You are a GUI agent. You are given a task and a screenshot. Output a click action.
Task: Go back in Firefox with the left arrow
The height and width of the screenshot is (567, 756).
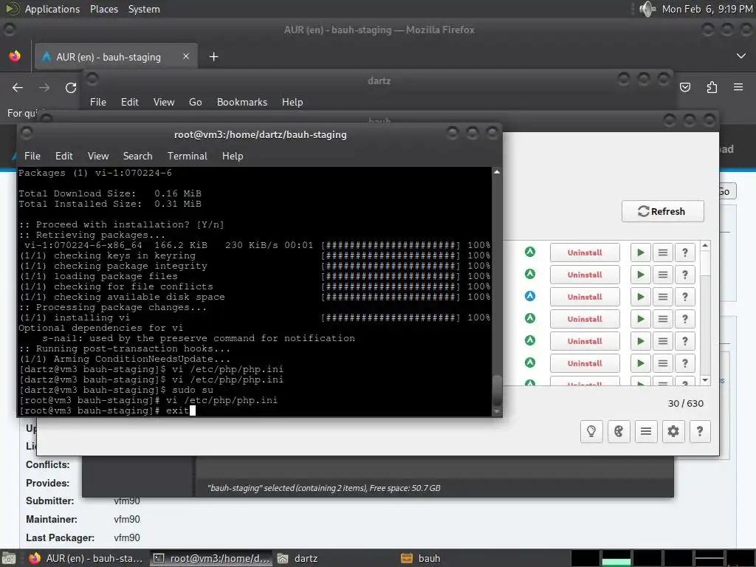point(18,88)
